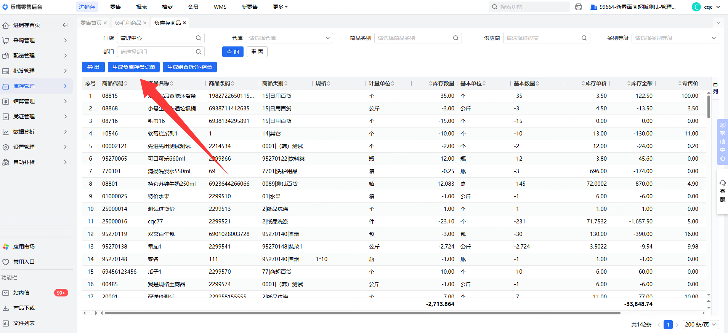This screenshot has height=333, width=728.
Task: Expand 更多 top menu
Action: pos(280,7)
